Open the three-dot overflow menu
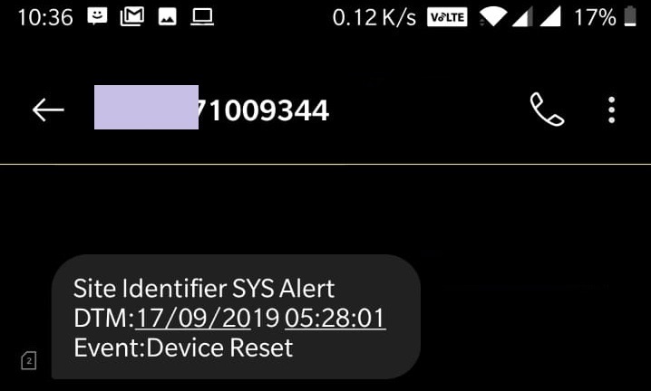The width and height of the screenshot is (651, 391). pyautogui.click(x=611, y=110)
